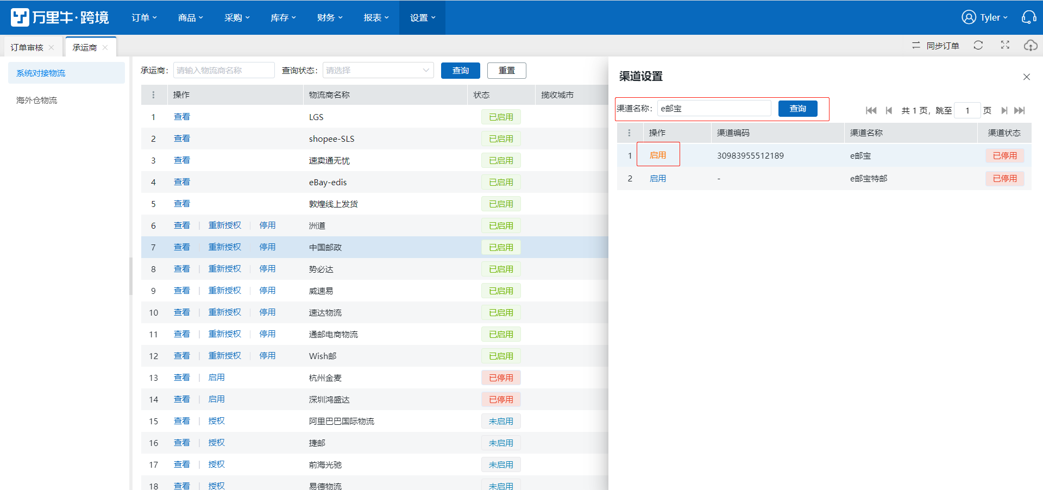The width and height of the screenshot is (1043, 490).
Task: Click the 渠道状态 column header
Action: tap(1004, 133)
